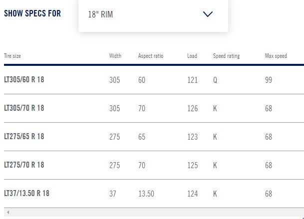Click the LT275/65 R 18 tire size
Screen dimensions: 304x219
click(x=24, y=137)
